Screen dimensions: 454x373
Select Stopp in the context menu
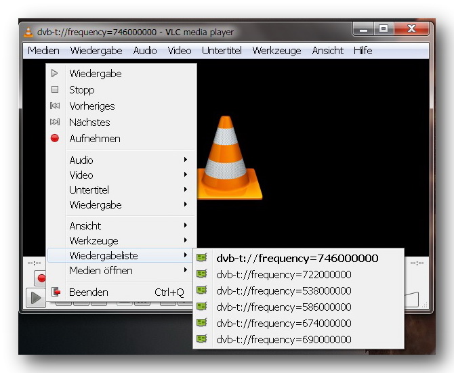[x=121, y=89]
